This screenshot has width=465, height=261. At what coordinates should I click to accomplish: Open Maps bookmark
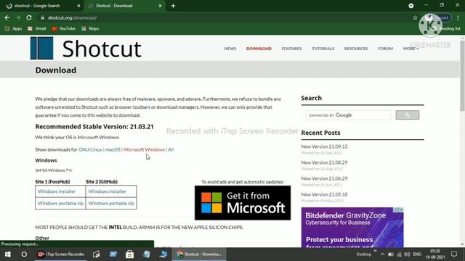click(90, 28)
